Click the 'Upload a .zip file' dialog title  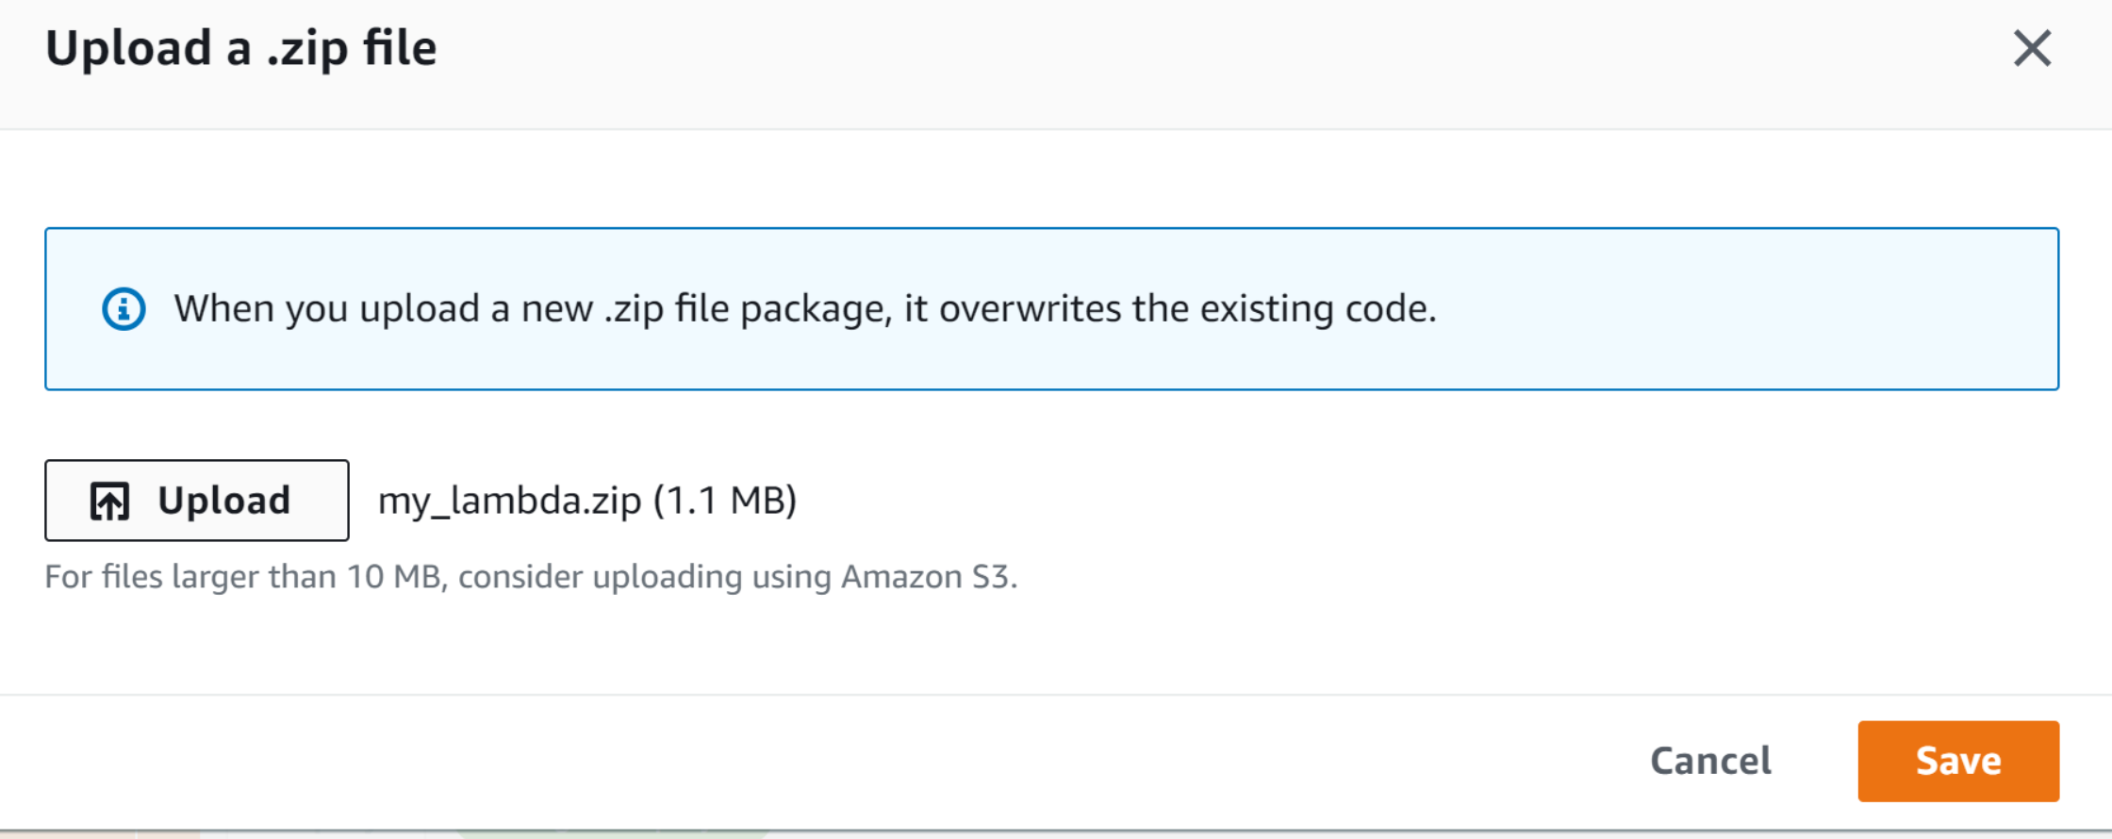tap(241, 48)
